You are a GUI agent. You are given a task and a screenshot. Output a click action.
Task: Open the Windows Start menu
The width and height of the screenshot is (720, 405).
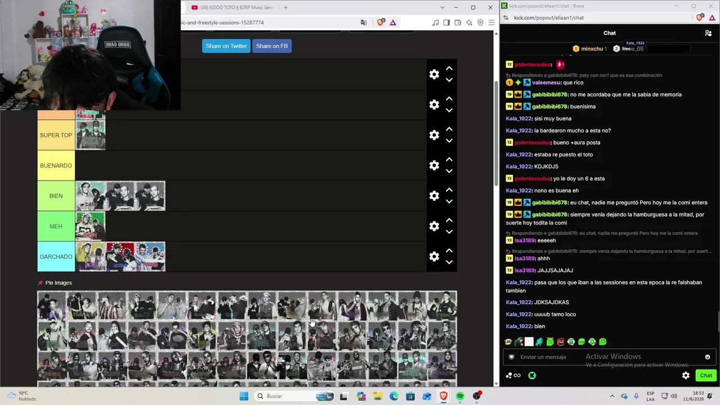tap(244, 396)
